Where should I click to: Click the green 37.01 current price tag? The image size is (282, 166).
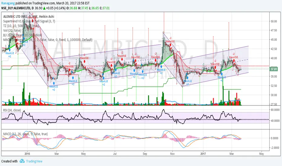click(x=274, y=69)
